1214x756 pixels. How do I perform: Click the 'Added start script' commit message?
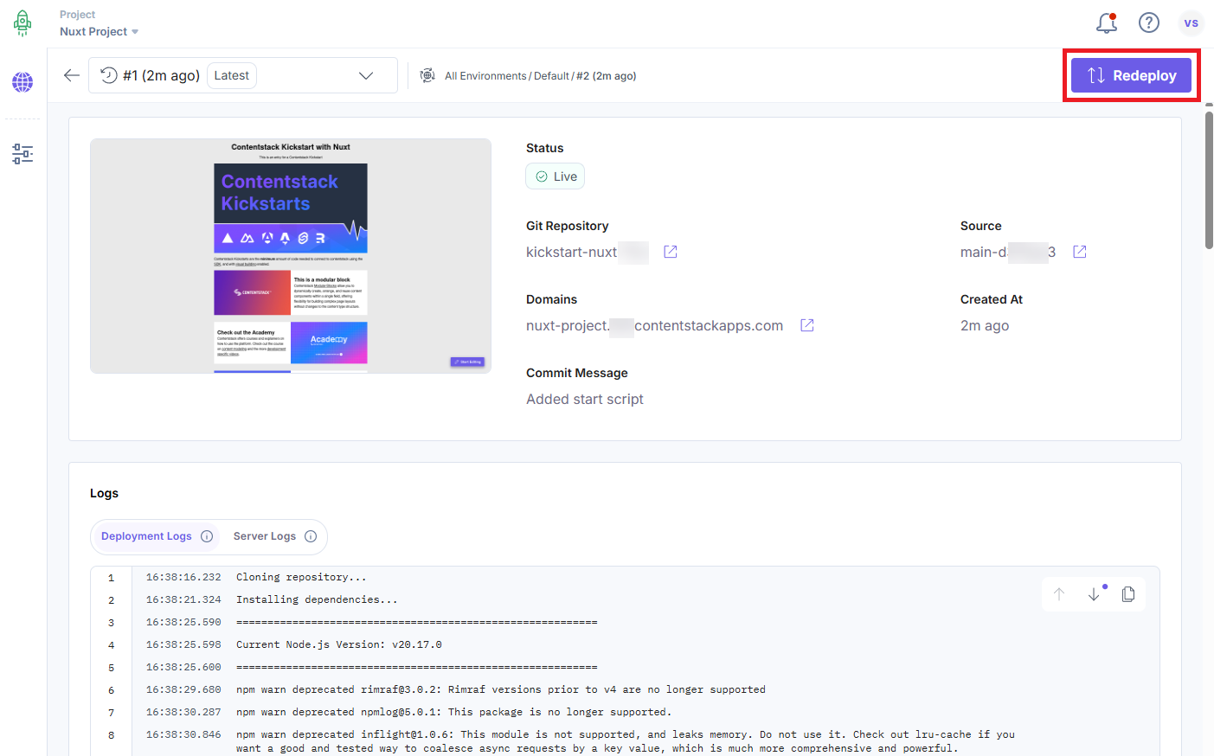[x=585, y=399]
